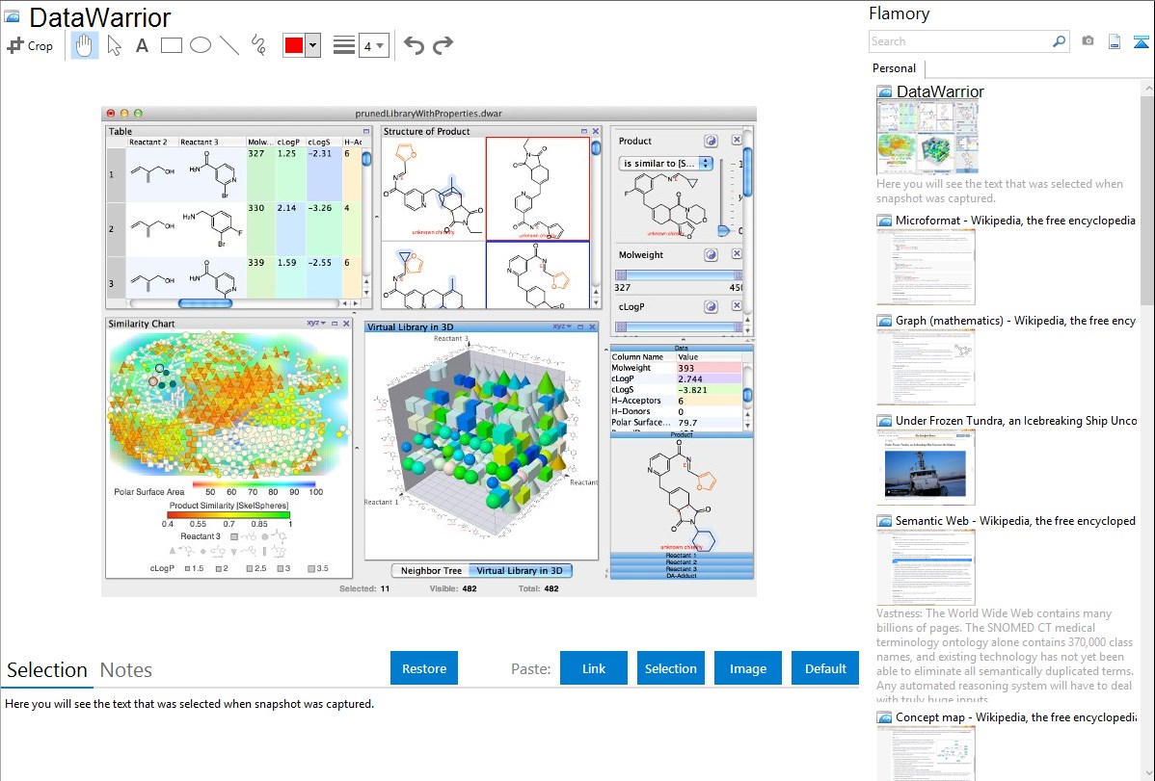Viewport: 1155px width, 781px height.
Task: Click the icon beside Semantic Web title
Action: tap(884, 521)
